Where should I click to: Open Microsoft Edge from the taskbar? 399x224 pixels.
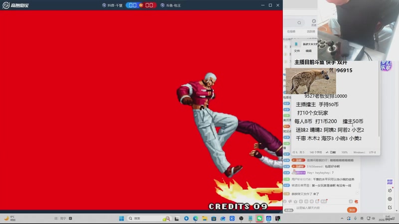tap(196, 219)
